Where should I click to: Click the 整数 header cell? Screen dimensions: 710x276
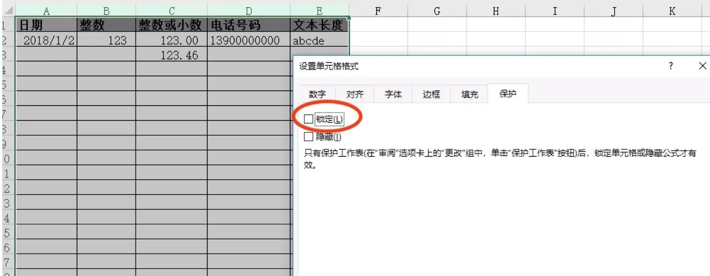tap(106, 25)
